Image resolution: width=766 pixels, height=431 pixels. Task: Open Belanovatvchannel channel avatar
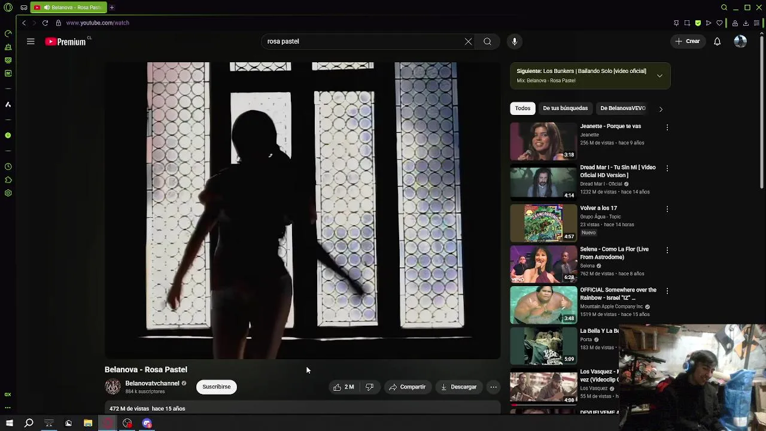(113, 387)
